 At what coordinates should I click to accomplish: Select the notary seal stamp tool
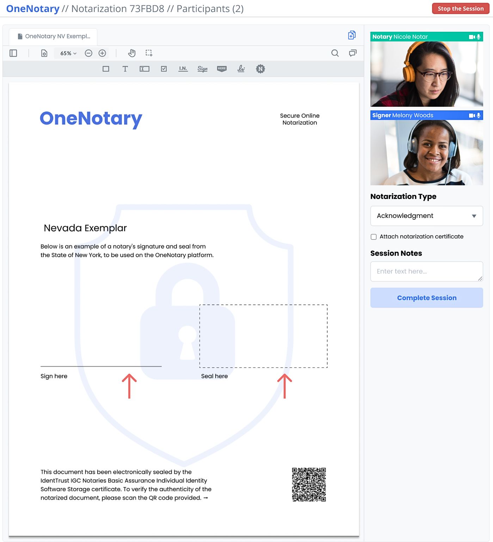[260, 69]
